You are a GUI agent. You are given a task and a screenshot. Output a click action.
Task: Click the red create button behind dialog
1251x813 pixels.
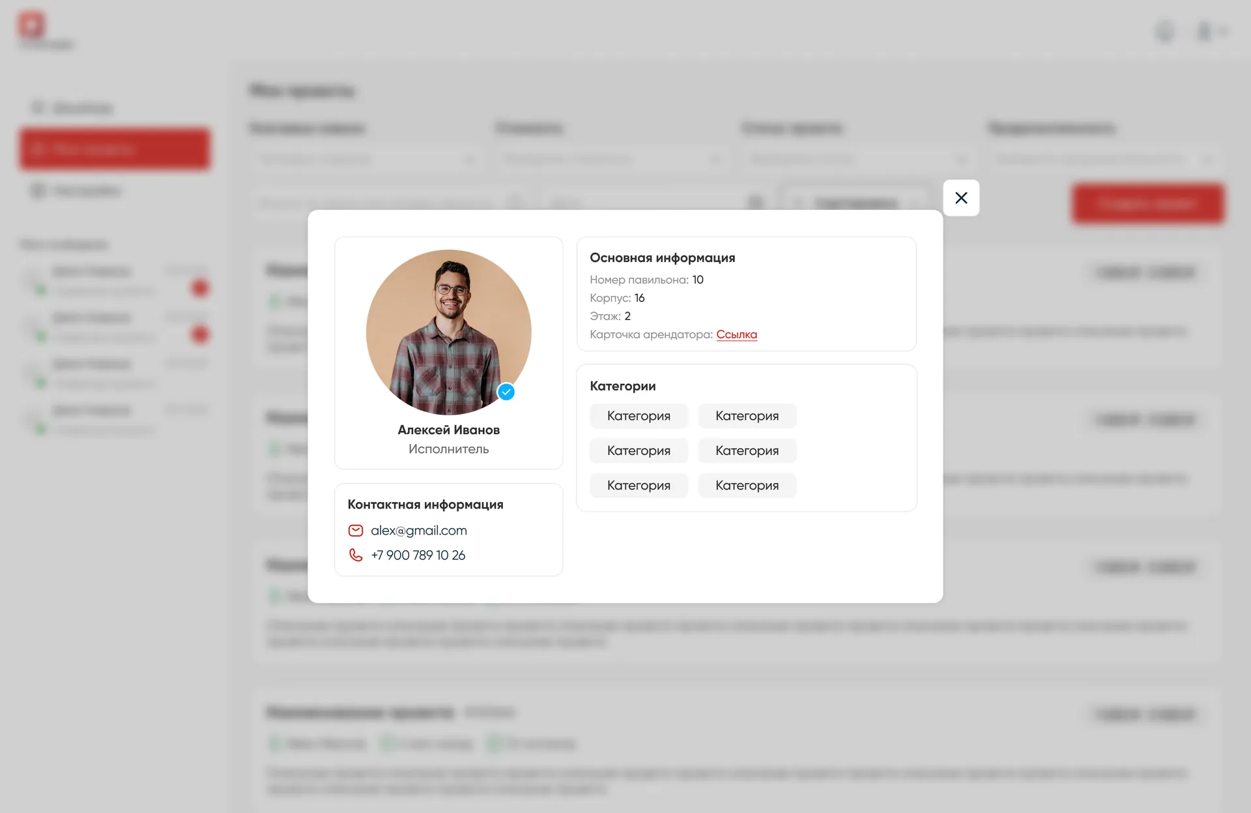point(1148,204)
